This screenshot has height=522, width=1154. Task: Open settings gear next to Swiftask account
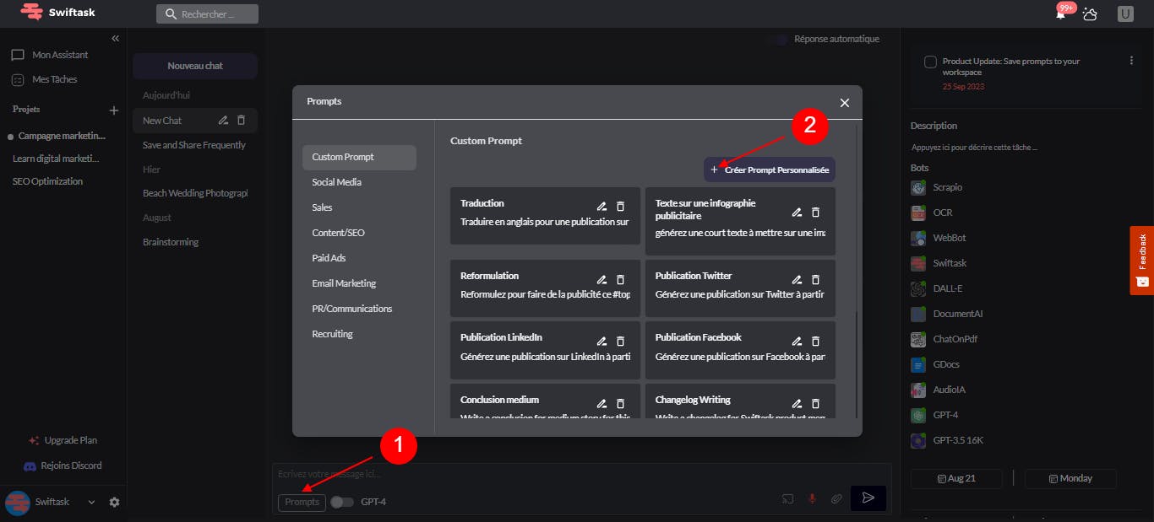(114, 502)
